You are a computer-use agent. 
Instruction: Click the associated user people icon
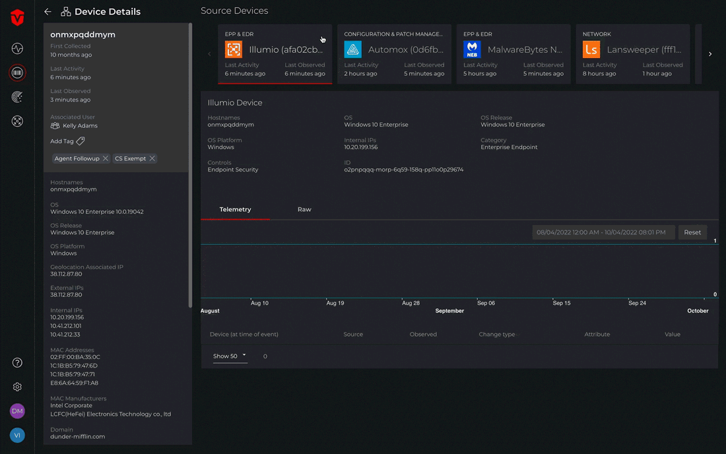55,125
